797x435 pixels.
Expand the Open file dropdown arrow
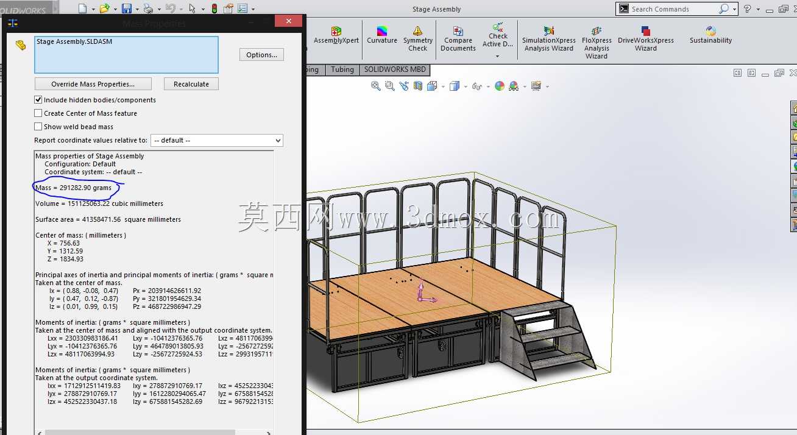pos(115,9)
